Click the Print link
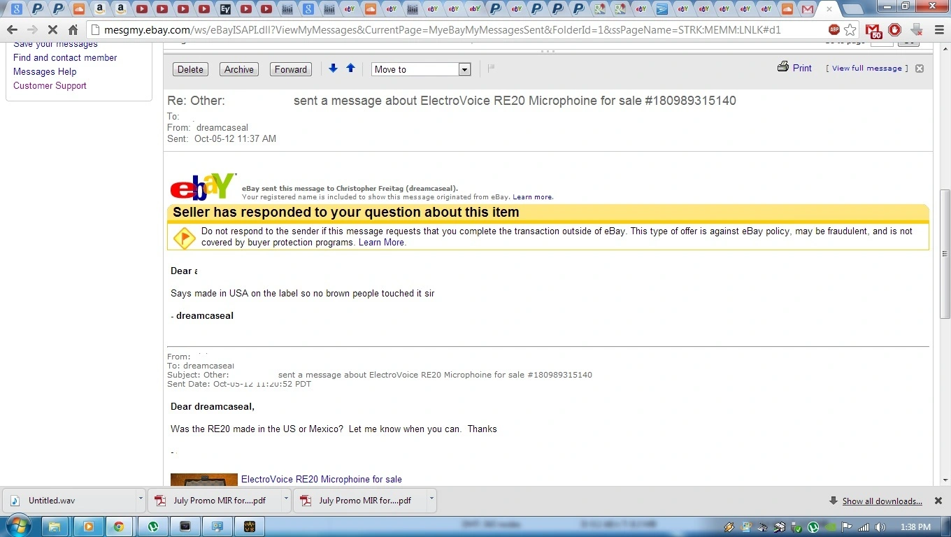Image resolution: width=951 pixels, height=537 pixels. pyautogui.click(x=802, y=68)
